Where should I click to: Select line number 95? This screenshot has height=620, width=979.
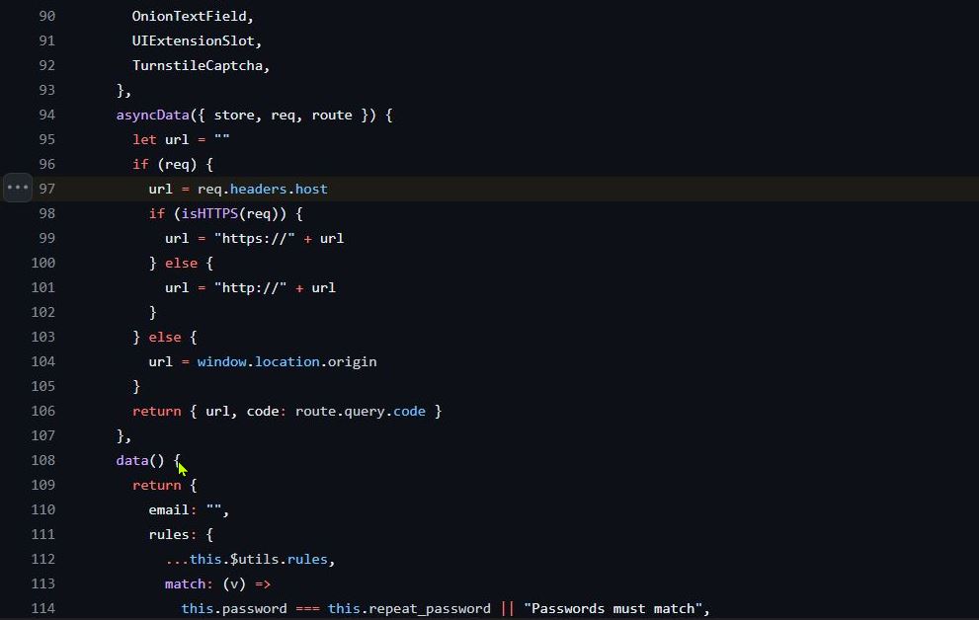[x=46, y=139]
